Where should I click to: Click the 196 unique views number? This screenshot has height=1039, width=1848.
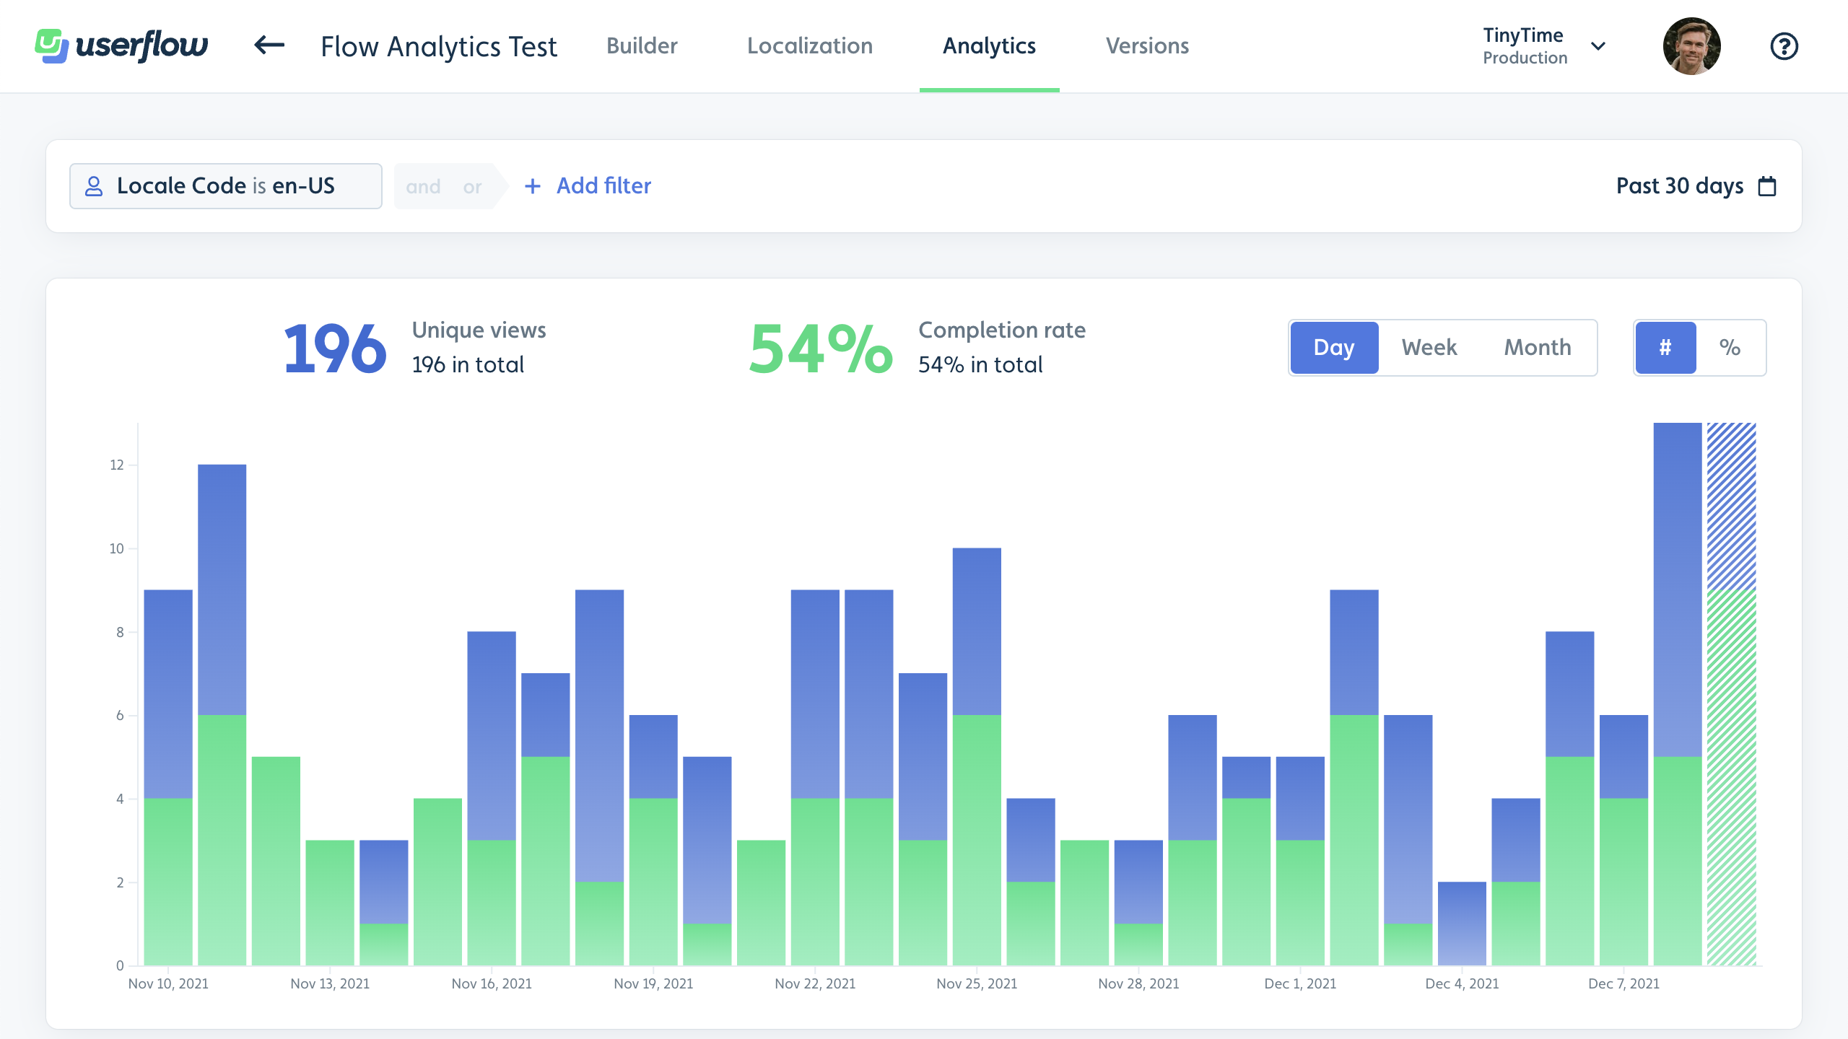click(x=335, y=349)
